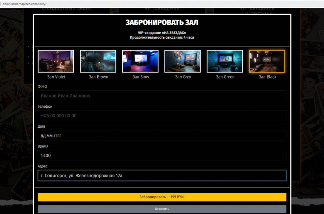Click the Телефон phone number field
This screenshot has height=214, width=324.
[162, 116]
